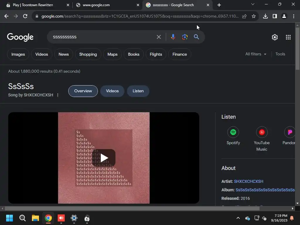This screenshot has width=300, height=225.
Task: Filter results by Flights
Action: click(x=156, y=54)
